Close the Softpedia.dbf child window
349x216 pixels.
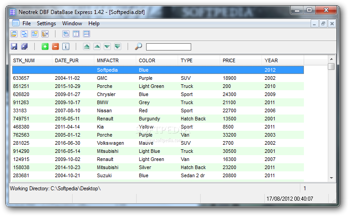332,23
